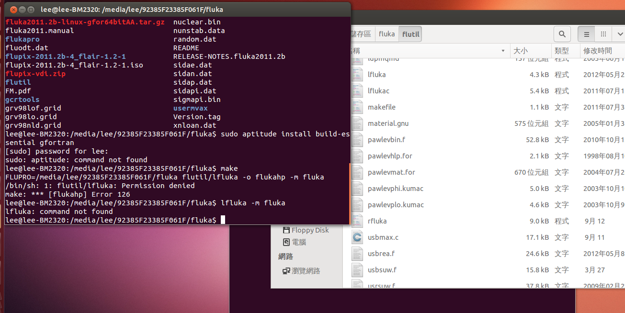This screenshot has width=625, height=313.
Task: Go to the 儲存區 path bar location
Action: click(362, 34)
